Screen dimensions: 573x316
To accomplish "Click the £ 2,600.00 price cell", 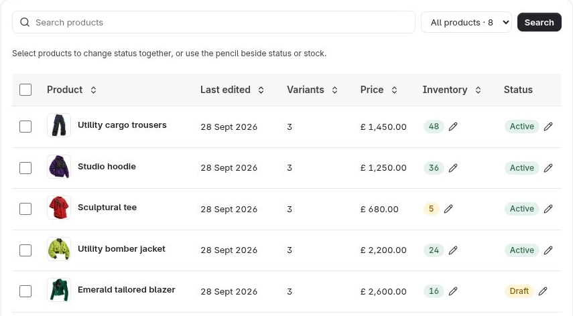I will (x=383, y=291).
